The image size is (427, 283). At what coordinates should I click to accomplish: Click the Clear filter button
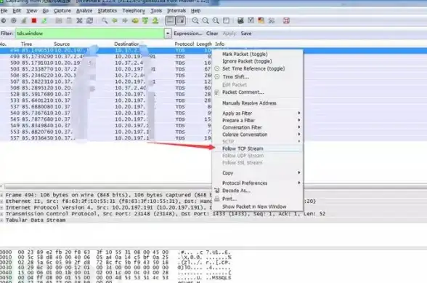(212, 33)
